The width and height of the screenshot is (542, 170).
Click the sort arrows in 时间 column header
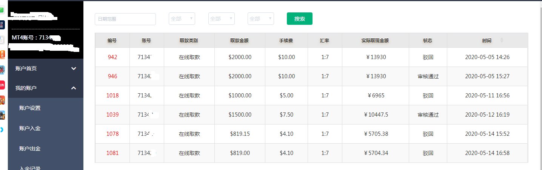click(x=502, y=40)
